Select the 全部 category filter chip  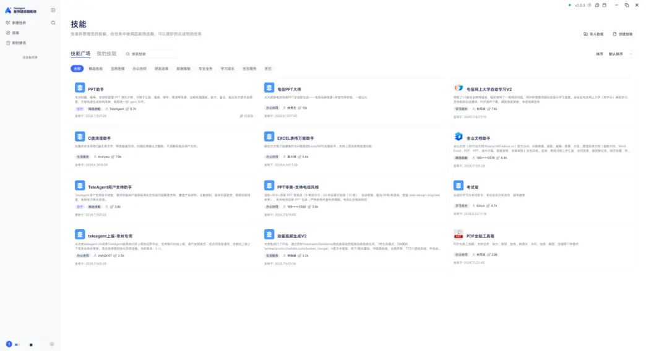(77, 69)
